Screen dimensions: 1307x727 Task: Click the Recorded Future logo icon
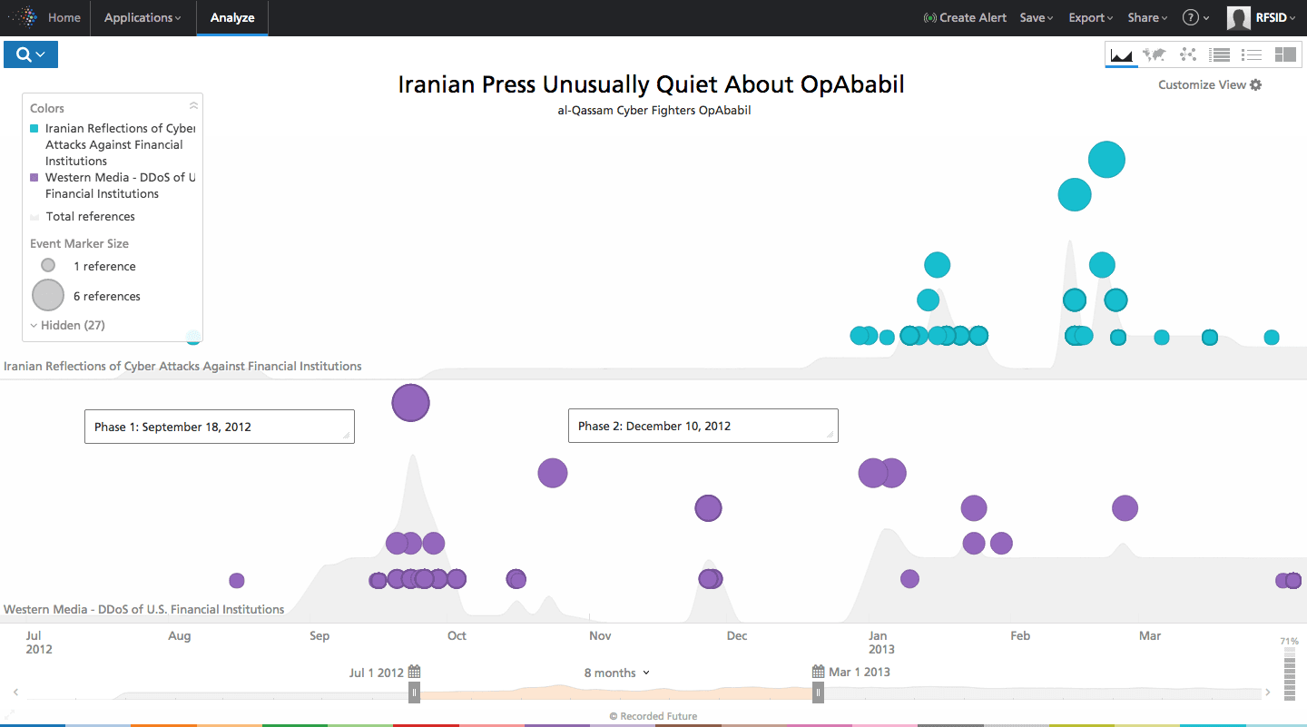point(23,17)
